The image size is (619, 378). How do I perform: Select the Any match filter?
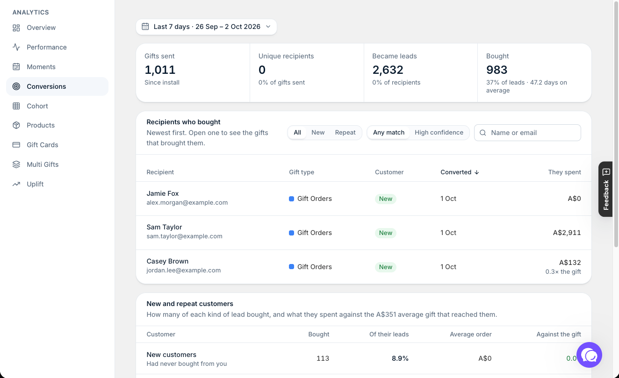[389, 133]
